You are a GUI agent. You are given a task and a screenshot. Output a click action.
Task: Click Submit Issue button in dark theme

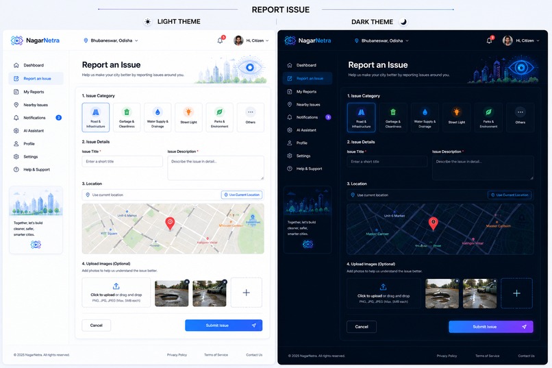pyautogui.click(x=491, y=327)
